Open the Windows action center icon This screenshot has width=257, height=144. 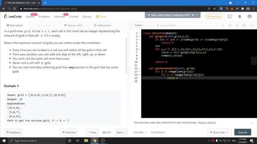coord(252,140)
